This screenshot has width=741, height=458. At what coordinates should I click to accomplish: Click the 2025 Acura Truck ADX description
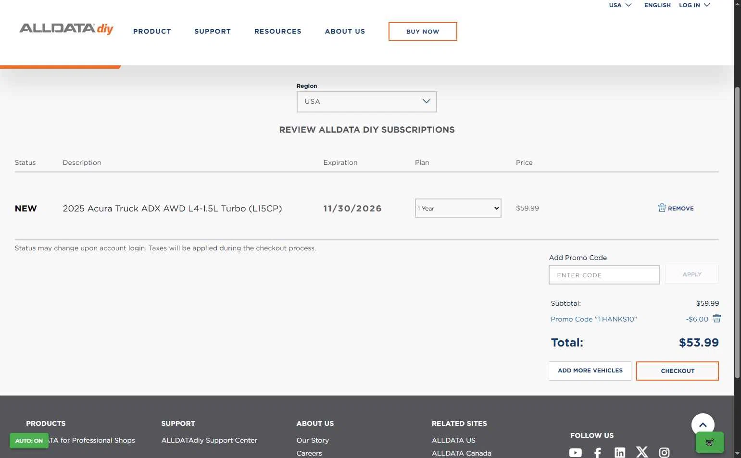[172, 208]
